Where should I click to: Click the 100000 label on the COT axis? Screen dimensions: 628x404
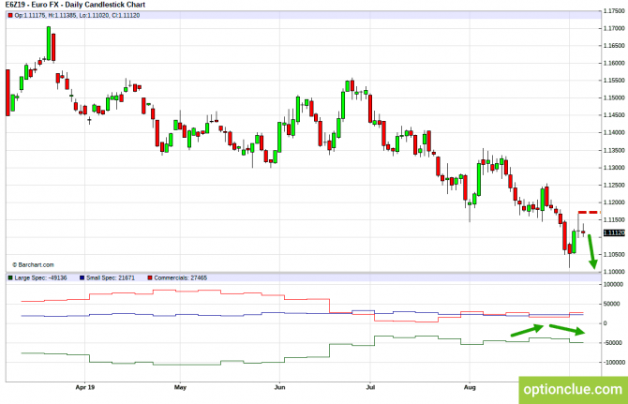click(x=613, y=285)
